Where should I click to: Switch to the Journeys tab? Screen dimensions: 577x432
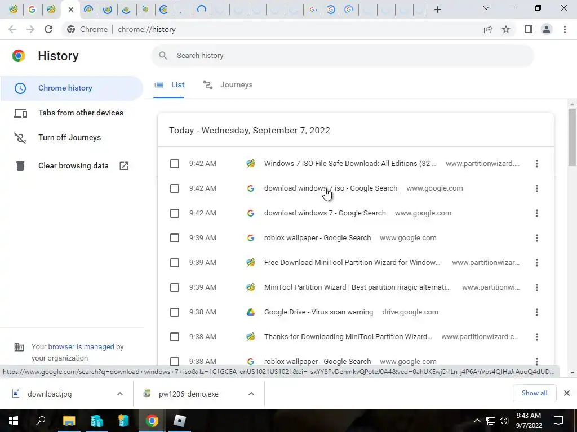pos(228,85)
